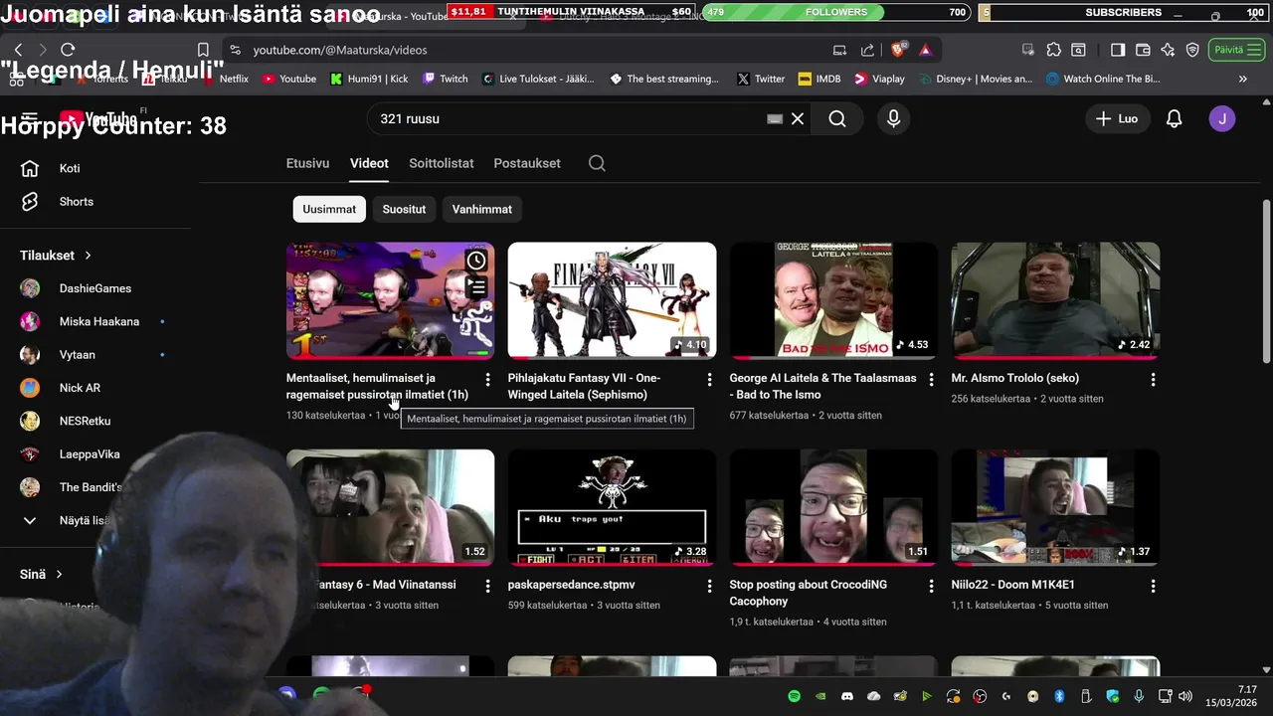Share this page icon in address bar
This screenshot has height=716, width=1273.
pos(867,50)
